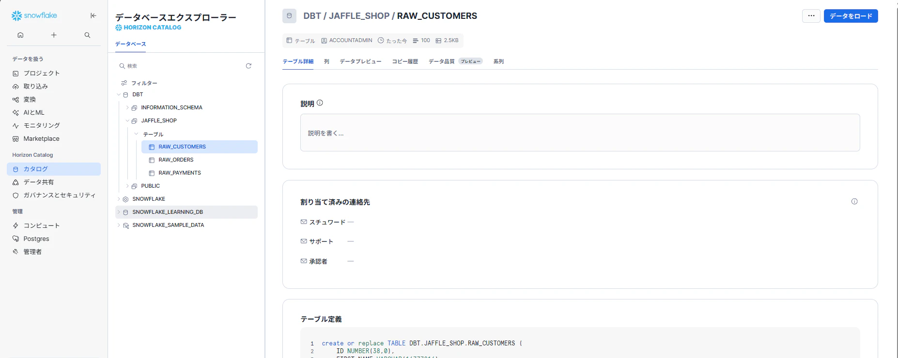The image size is (898, 358).
Task: Switch to the データプレビュー tab
Action: tap(360, 61)
